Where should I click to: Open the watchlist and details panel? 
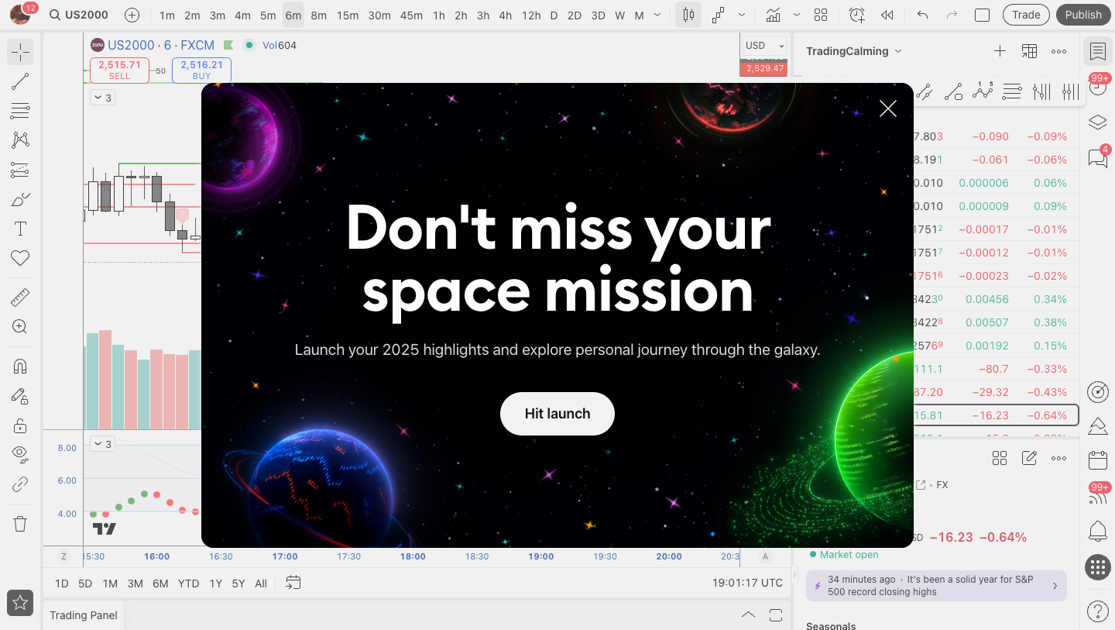click(1097, 51)
